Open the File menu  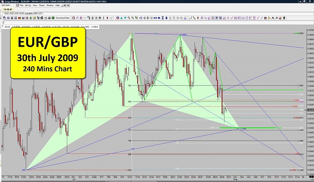22,6
